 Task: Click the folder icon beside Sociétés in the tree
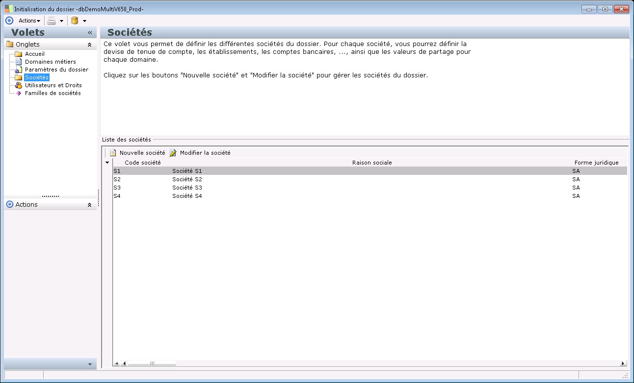click(x=19, y=77)
